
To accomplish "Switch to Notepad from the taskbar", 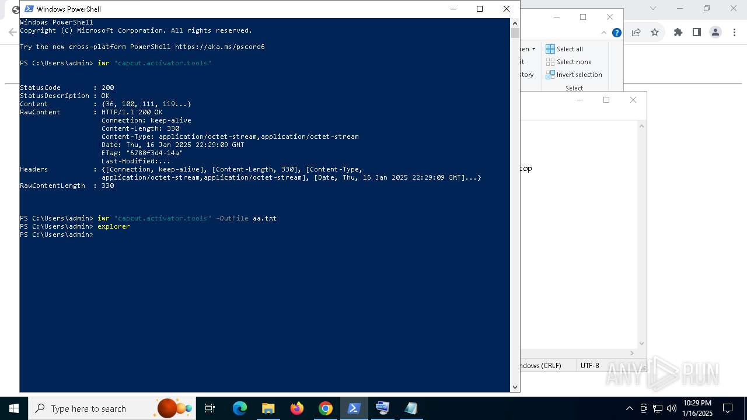I will point(411,408).
